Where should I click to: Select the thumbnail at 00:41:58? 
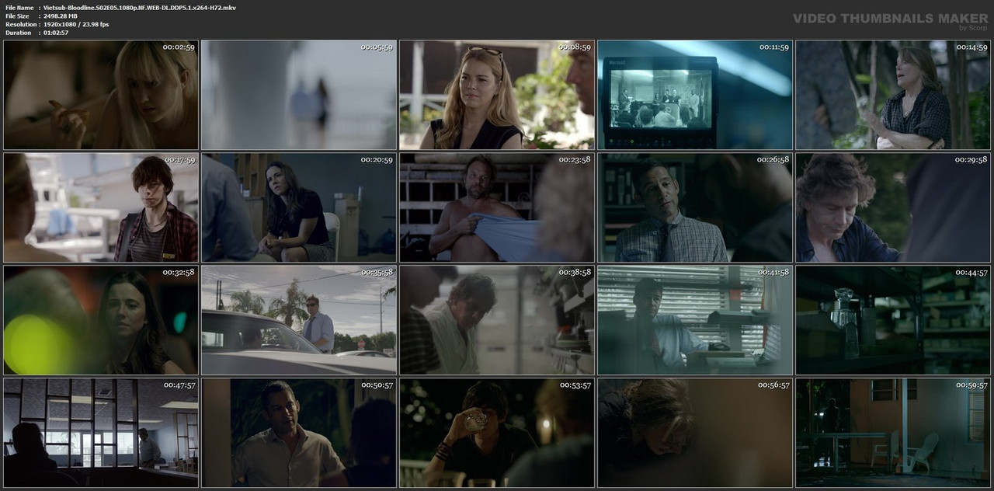(695, 320)
